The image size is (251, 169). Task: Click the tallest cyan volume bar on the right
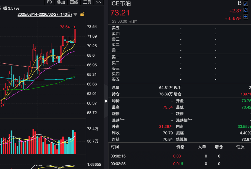(73, 142)
